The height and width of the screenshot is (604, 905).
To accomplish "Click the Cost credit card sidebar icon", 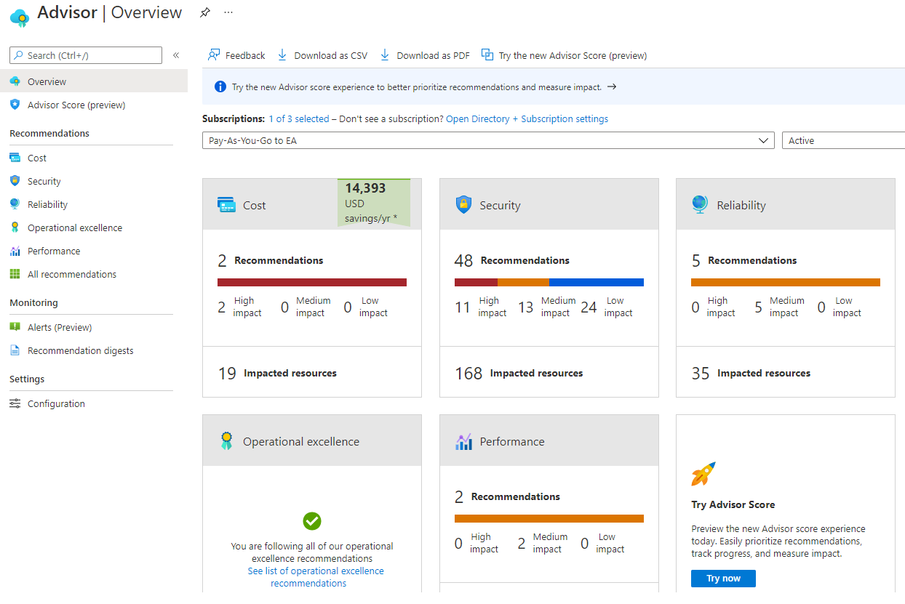I will click(15, 158).
